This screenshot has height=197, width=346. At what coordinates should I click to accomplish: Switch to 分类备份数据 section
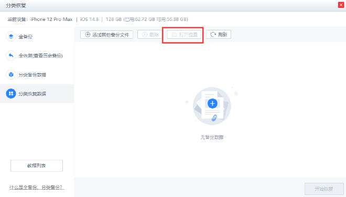tap(37, 74)
